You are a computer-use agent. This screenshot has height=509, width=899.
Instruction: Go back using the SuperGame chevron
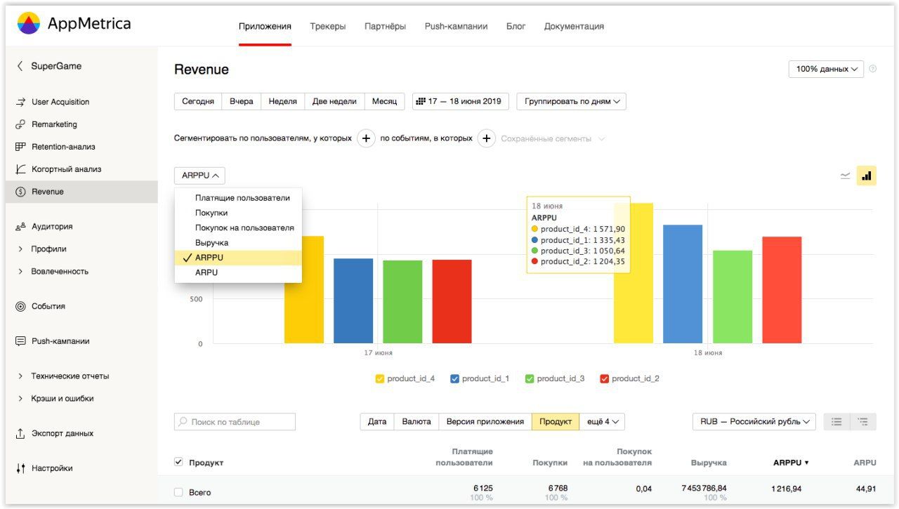(20, 66)
